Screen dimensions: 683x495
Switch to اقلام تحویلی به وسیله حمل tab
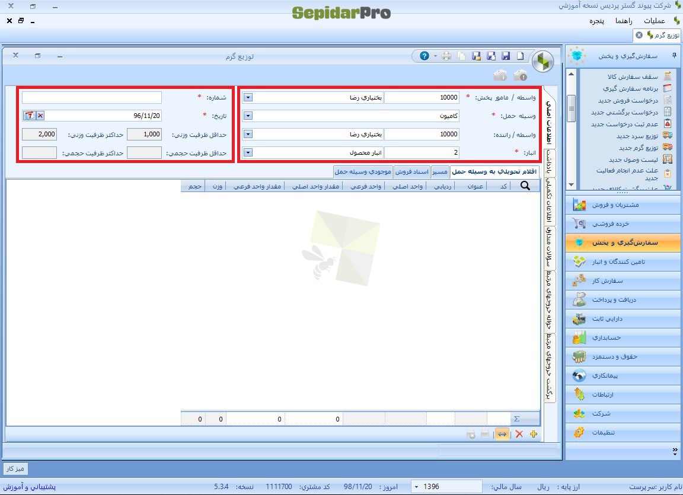pos(494,171)
